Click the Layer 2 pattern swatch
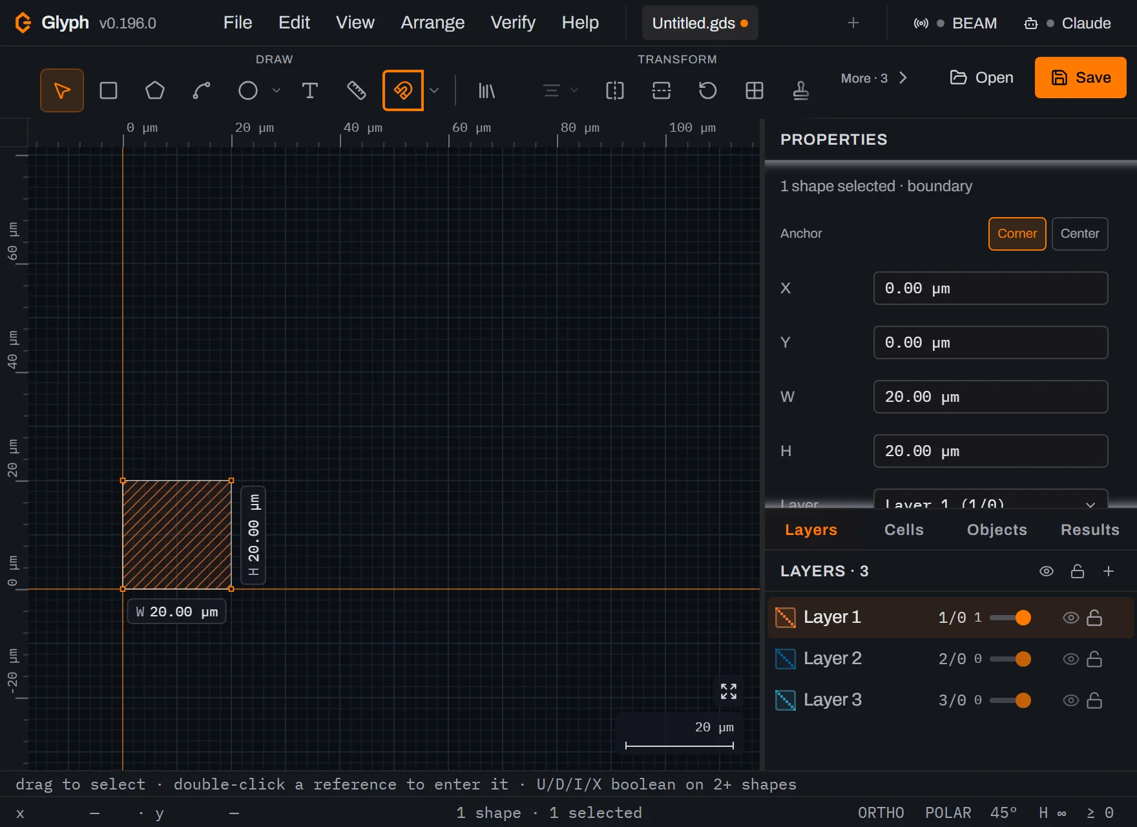The height and width of the screenshot is (827, 1137). 786,659
